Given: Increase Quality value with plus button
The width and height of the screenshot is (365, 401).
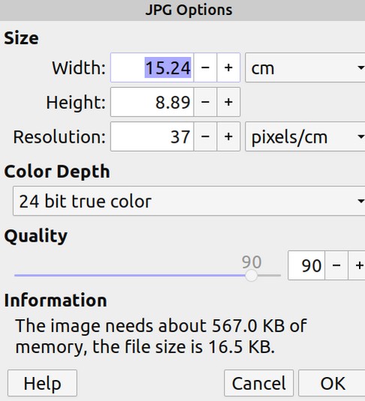Looking at the screenshot, I should coord(357,265).
